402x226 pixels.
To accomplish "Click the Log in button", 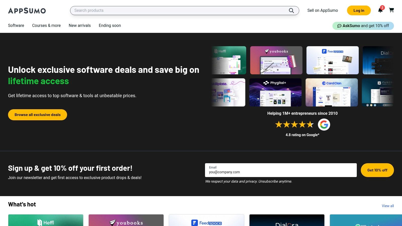I will point(359,11).
